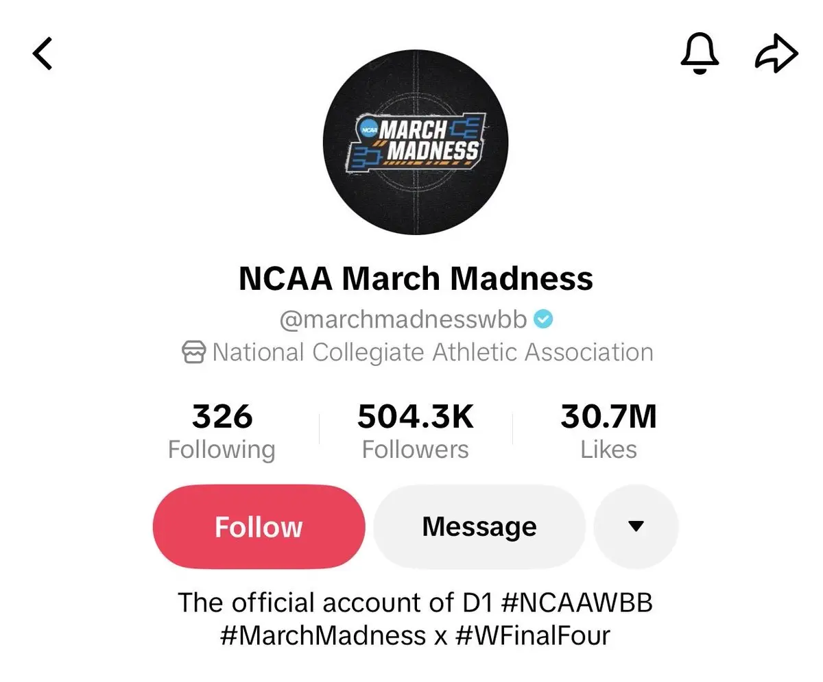This screenshot has height=682, width=823.
Task: Tap the blue verified checkmark badge
Action: click(x=543, y=319)
